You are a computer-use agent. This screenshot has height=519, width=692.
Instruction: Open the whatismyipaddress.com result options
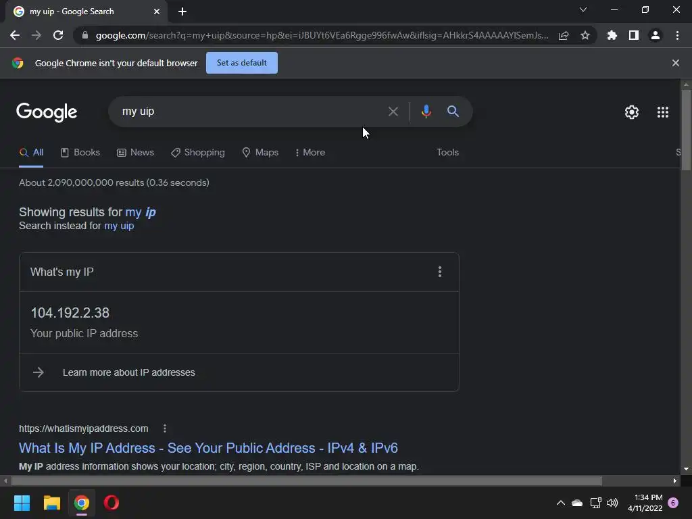coord(165,428)
